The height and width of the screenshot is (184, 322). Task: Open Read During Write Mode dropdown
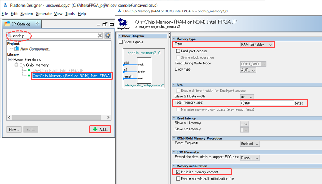(253, 64)
